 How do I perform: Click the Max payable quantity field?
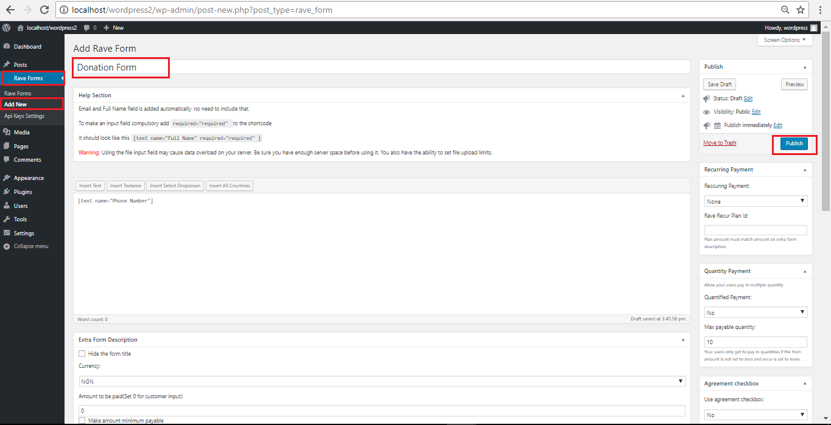tap(756, 342)
